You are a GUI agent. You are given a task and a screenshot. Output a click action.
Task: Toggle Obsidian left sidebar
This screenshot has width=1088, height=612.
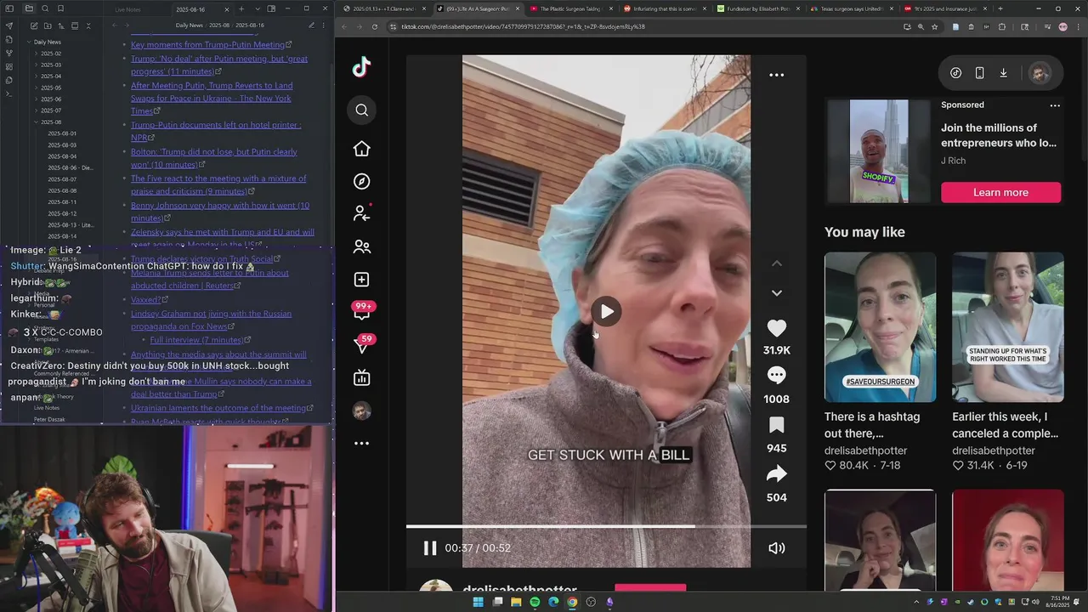click(9, 8)
